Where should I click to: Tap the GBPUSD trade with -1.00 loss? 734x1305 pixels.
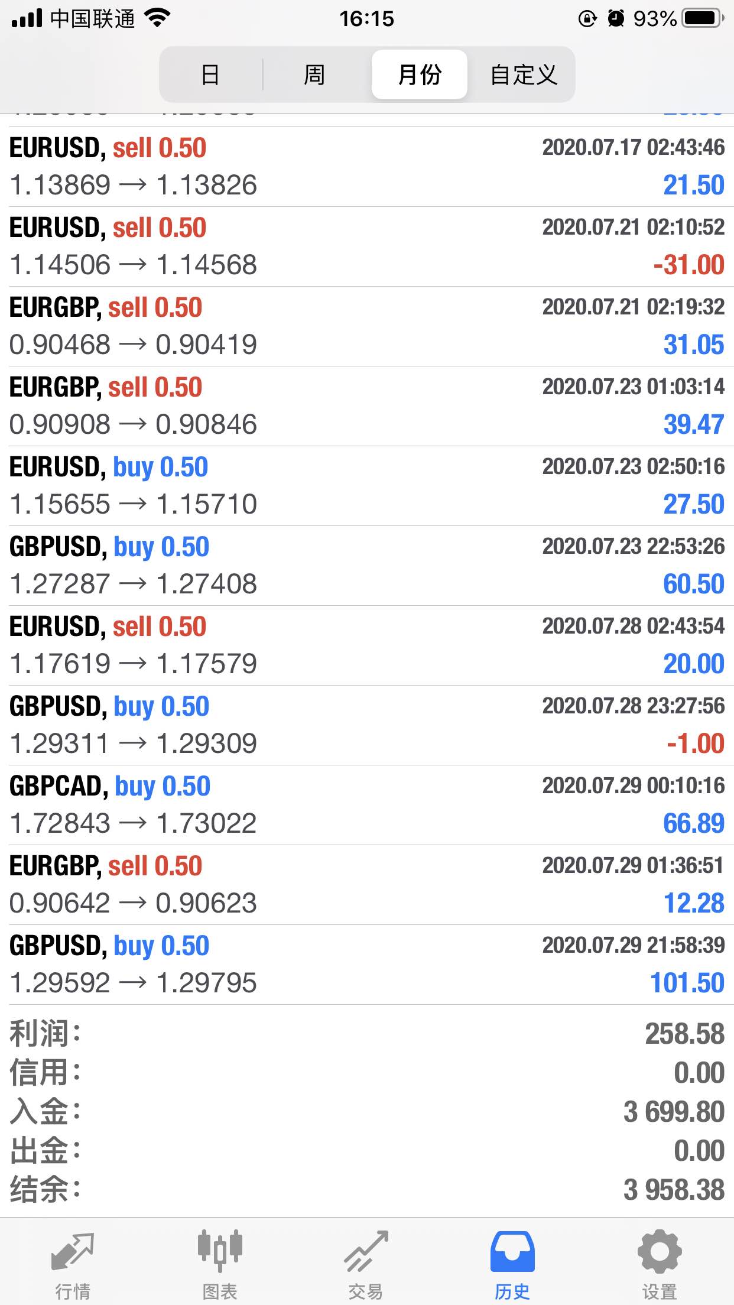point(367,725)
